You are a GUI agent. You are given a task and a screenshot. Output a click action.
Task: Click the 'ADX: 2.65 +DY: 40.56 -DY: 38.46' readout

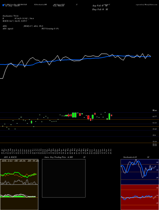(x=20, y=161)
